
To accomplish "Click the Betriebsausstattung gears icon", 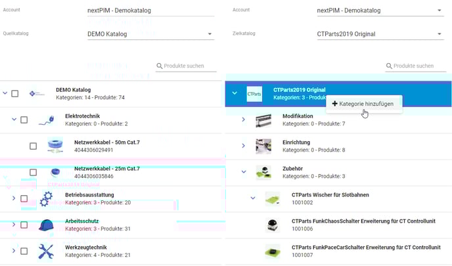I will pyautogui.click(x=46, y=198).
